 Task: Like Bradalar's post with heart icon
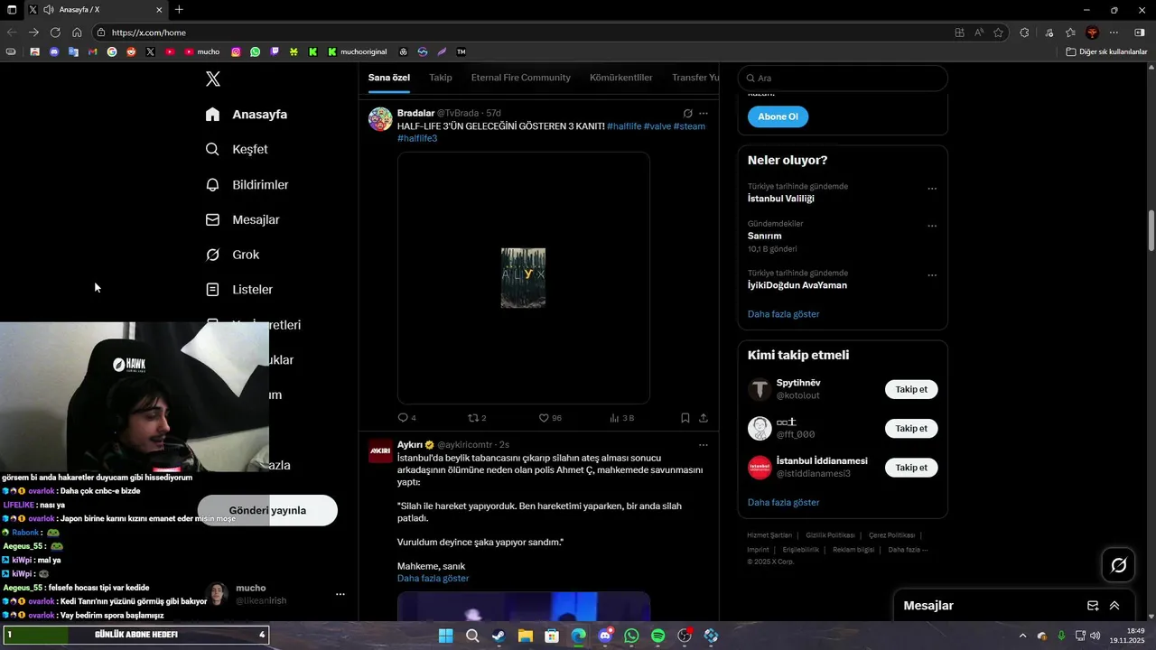544,418
